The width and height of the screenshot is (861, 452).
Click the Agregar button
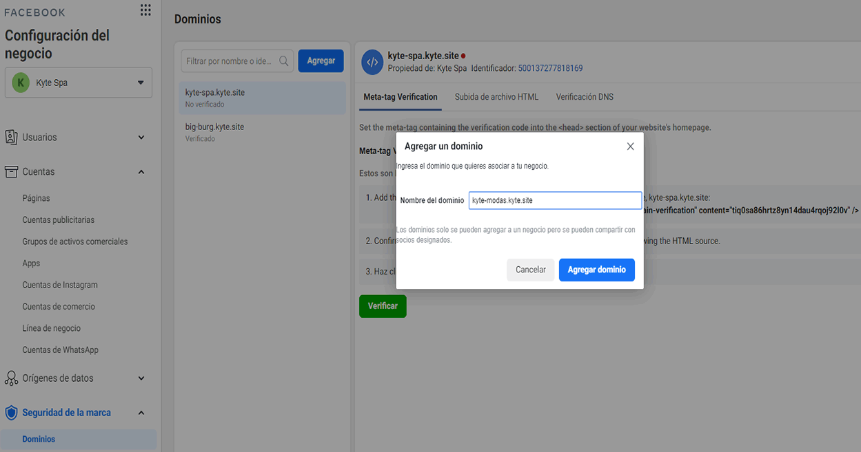(x=321, y=61)
